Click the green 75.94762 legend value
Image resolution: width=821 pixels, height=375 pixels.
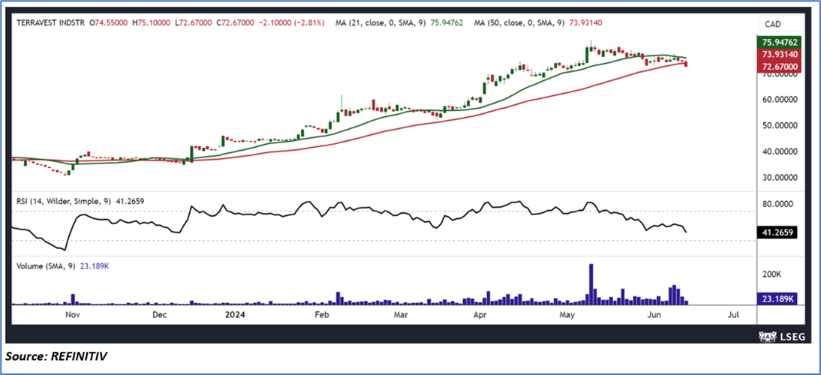pos(447,23)
